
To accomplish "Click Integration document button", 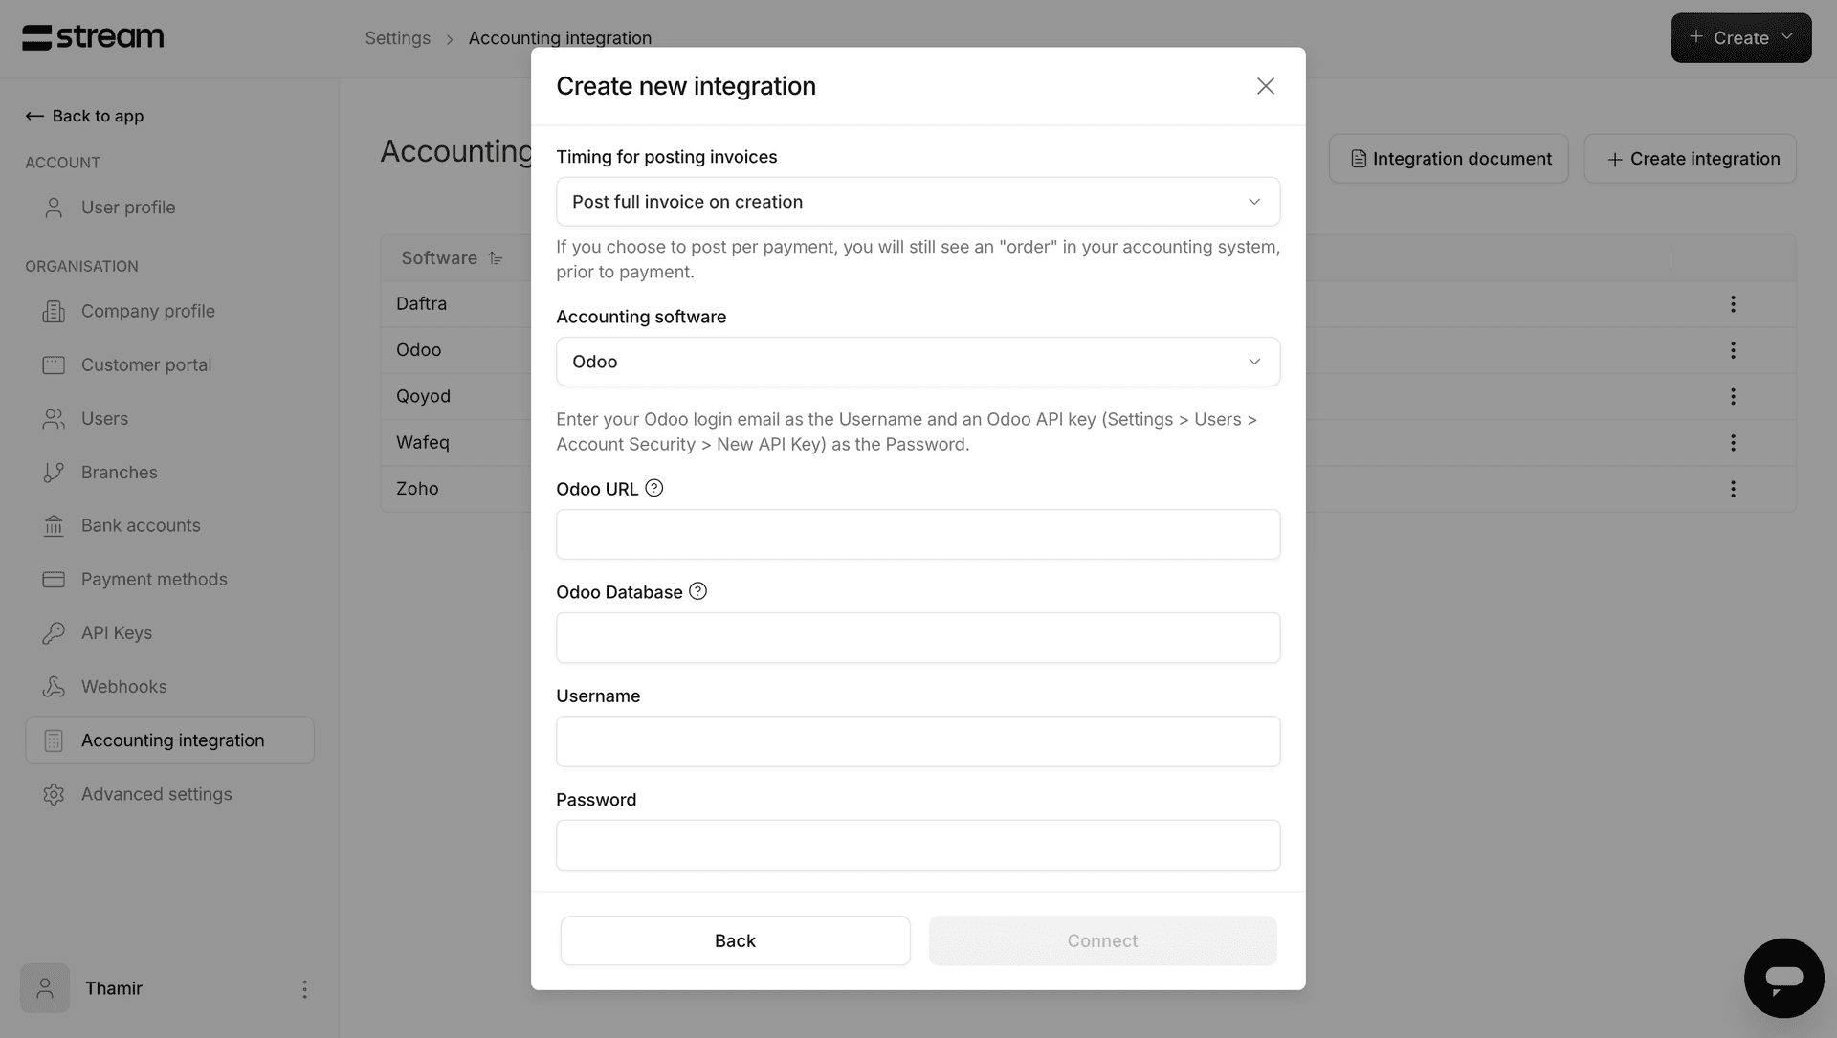I will pyautogui.click(x=1449, y=159).
